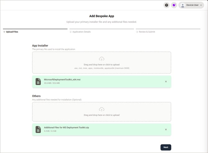
Task: Select the Additional Files zip file name
Action: (x=66, y=127)
